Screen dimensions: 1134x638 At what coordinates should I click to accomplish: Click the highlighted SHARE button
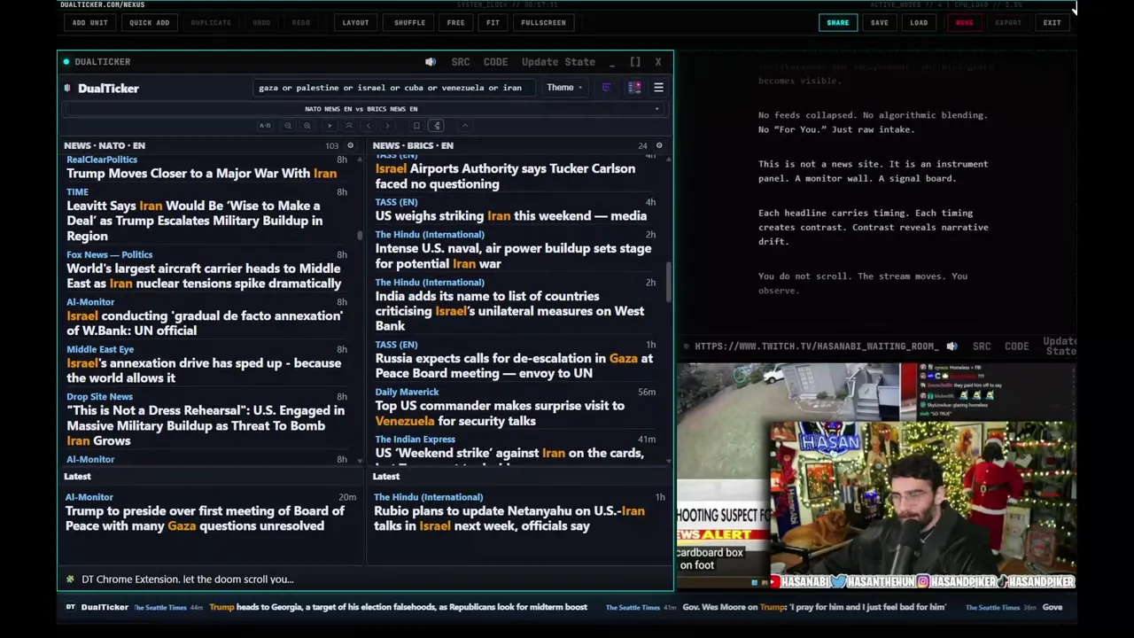pos(837,23)
